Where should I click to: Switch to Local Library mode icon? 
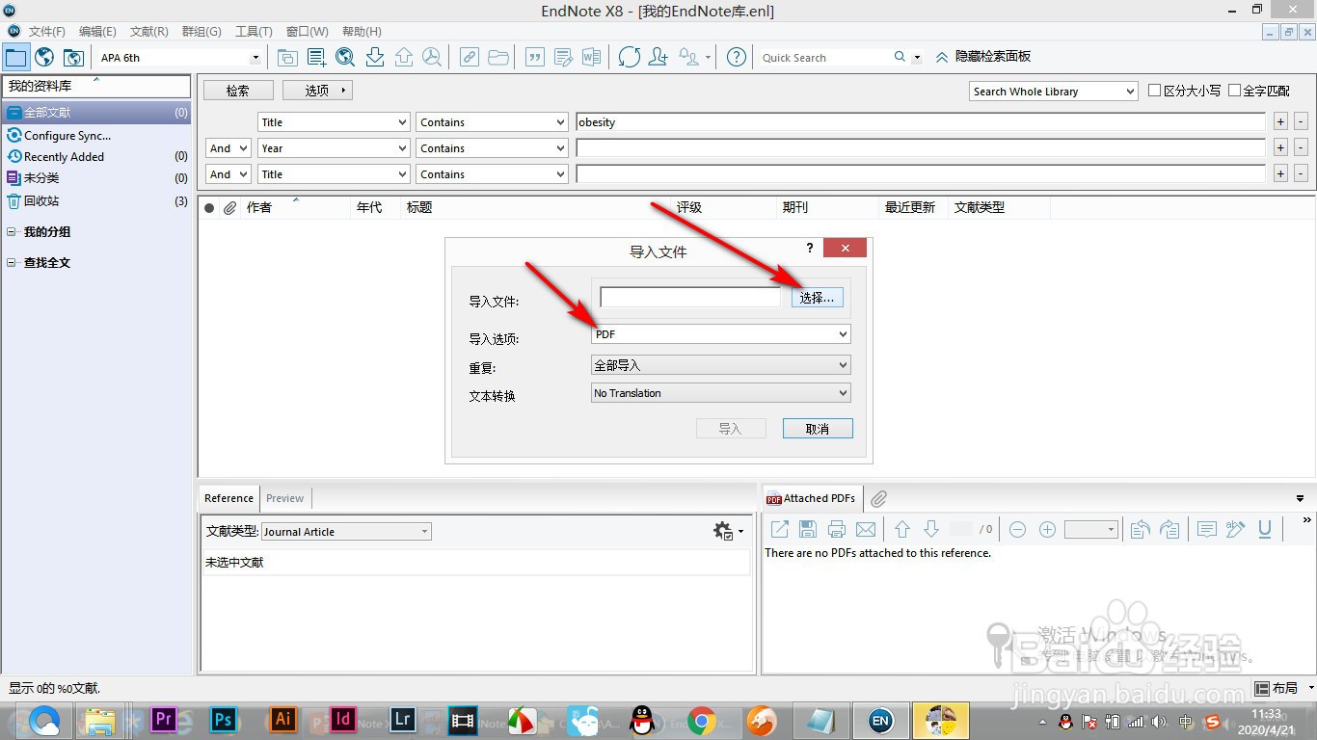coord(16,57)
